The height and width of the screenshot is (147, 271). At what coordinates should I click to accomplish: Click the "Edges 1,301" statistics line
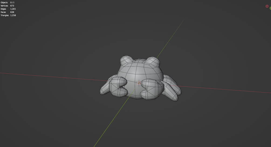pos(8,9)
